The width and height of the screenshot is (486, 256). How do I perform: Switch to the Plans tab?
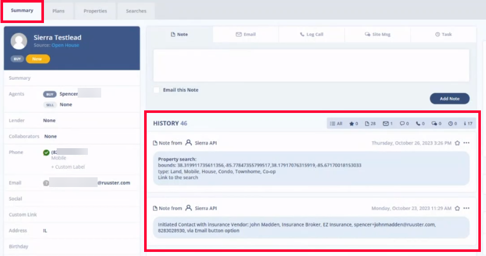pyautogui.click(x=58, y=11)
